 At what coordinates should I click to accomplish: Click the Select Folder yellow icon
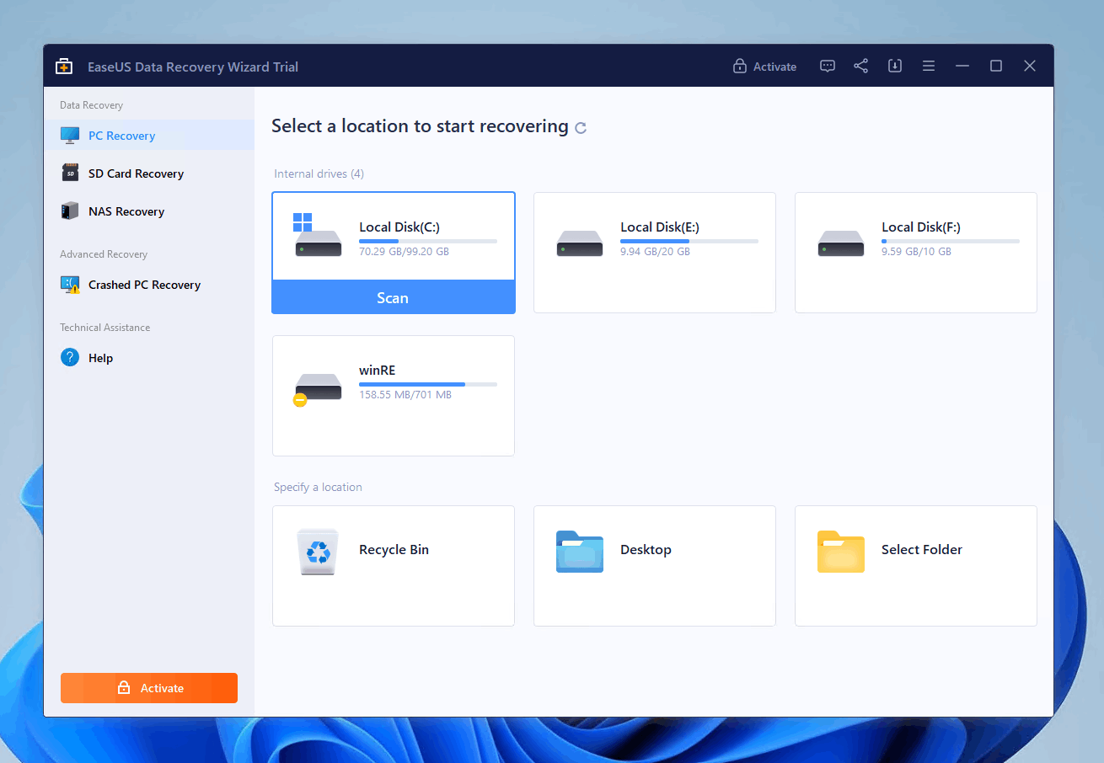pyautogui.click(x=841, y=552)
